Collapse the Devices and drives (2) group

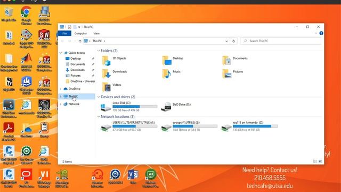99,97
